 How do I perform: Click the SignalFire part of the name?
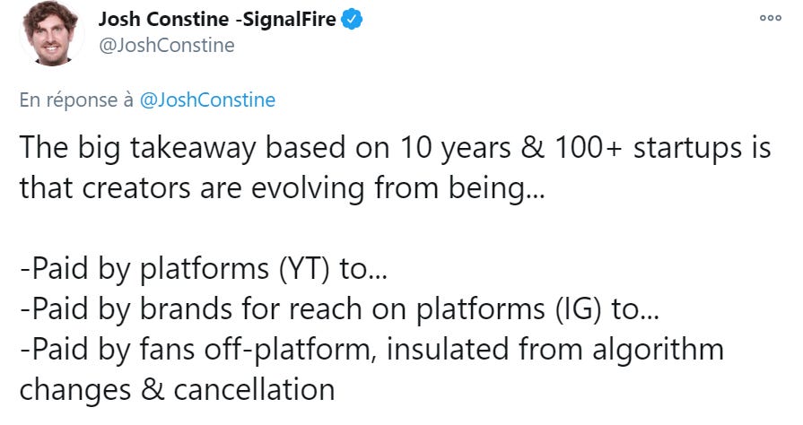289,20
